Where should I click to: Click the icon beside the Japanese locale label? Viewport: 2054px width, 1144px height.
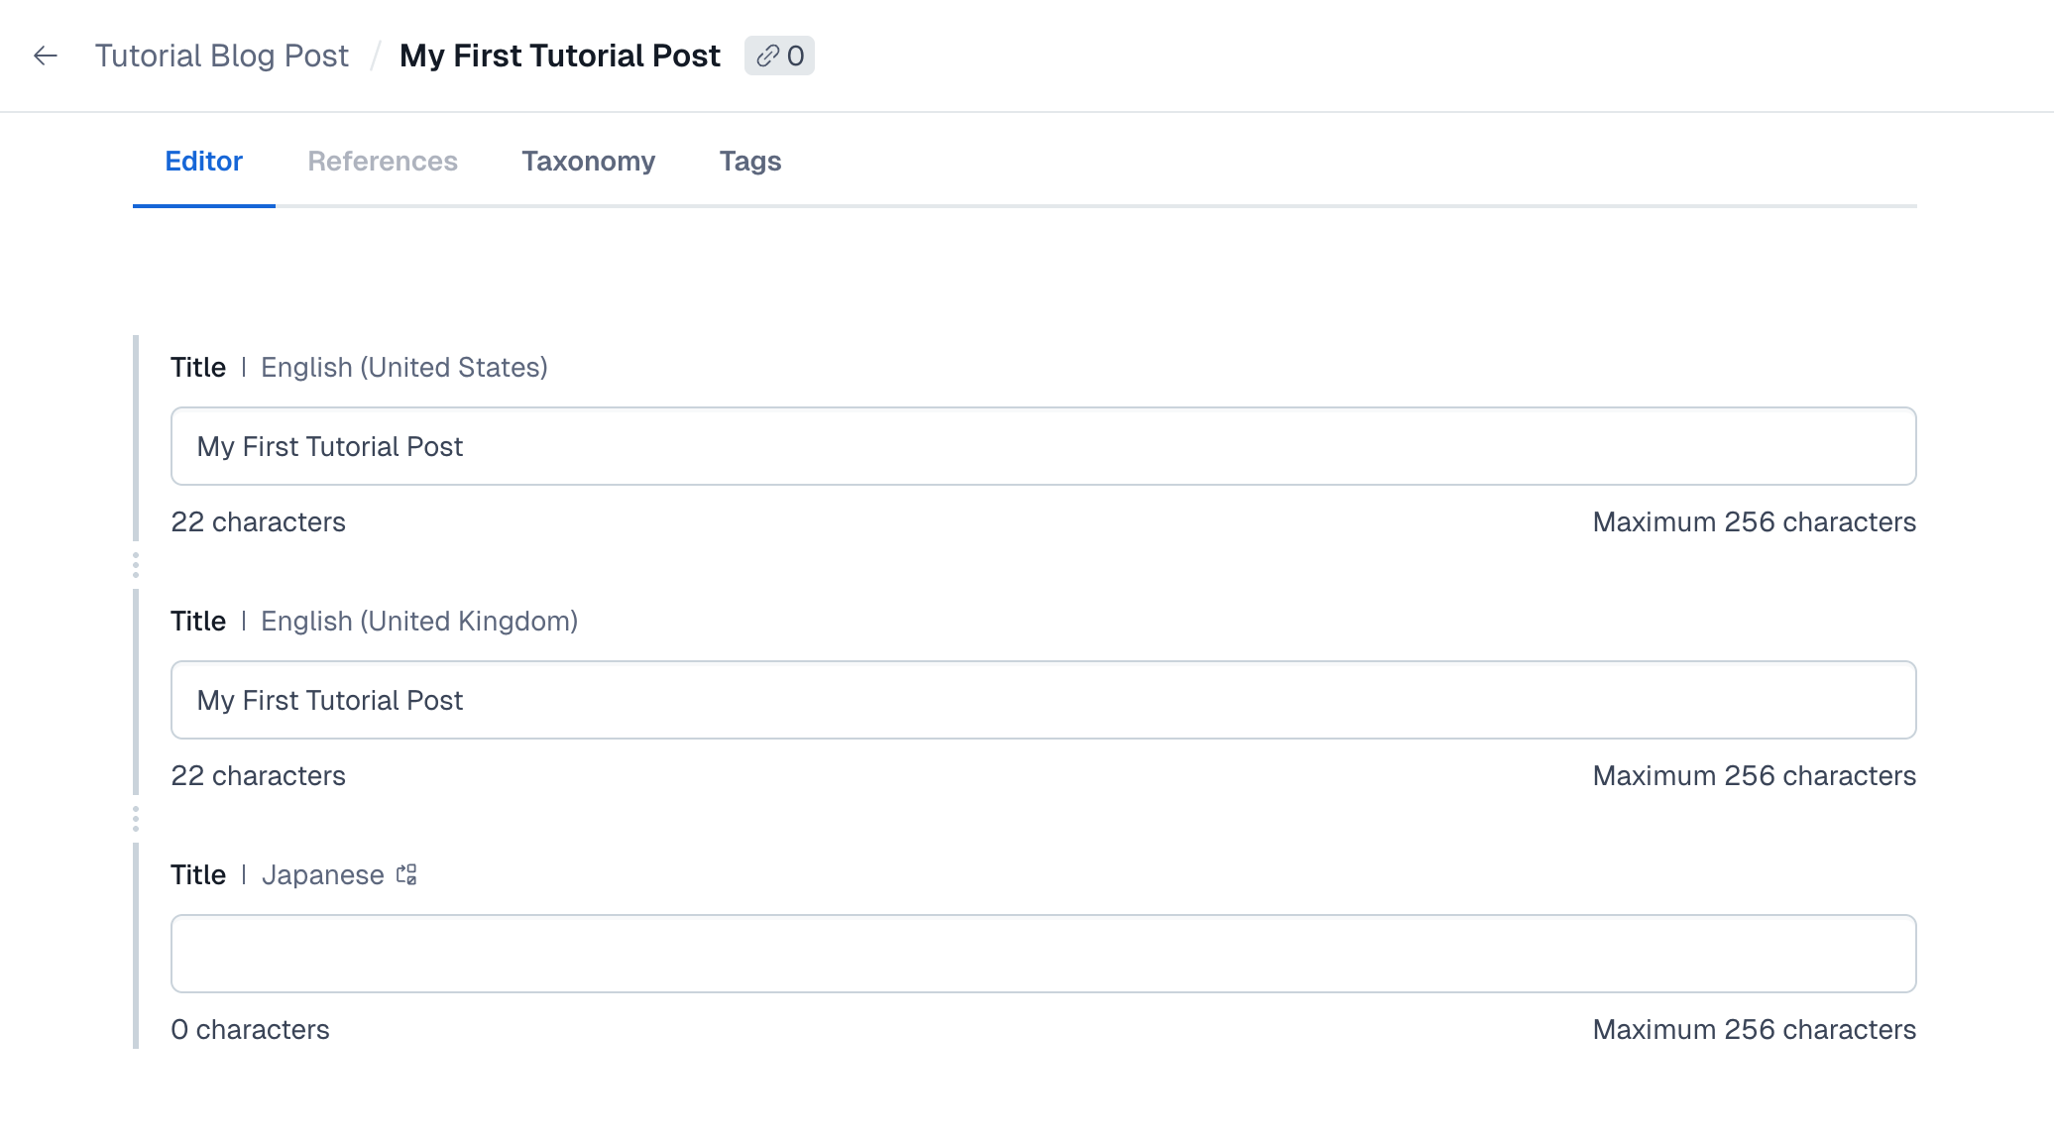click(406, 874)
